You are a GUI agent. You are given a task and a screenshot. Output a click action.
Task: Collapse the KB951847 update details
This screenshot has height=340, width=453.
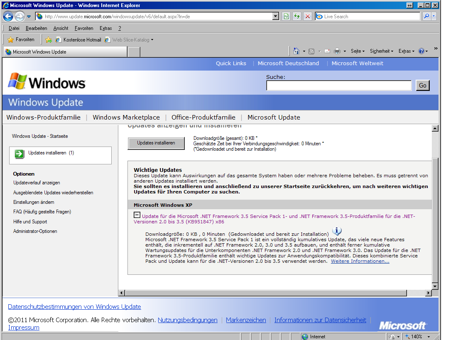coord(137,215)
